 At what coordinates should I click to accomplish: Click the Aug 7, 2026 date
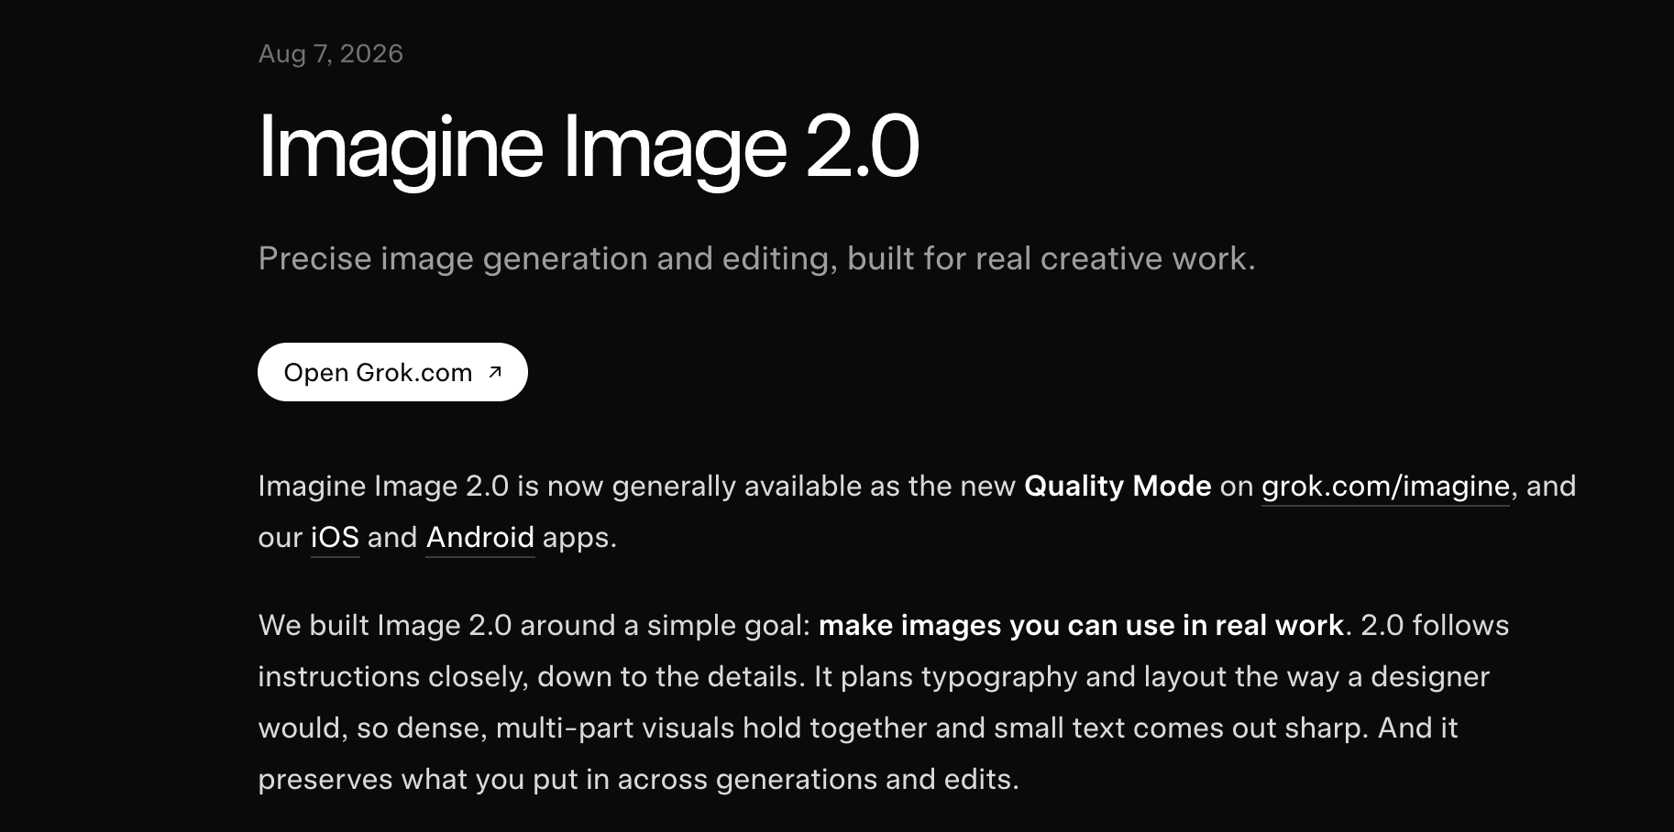click(331, 54)
